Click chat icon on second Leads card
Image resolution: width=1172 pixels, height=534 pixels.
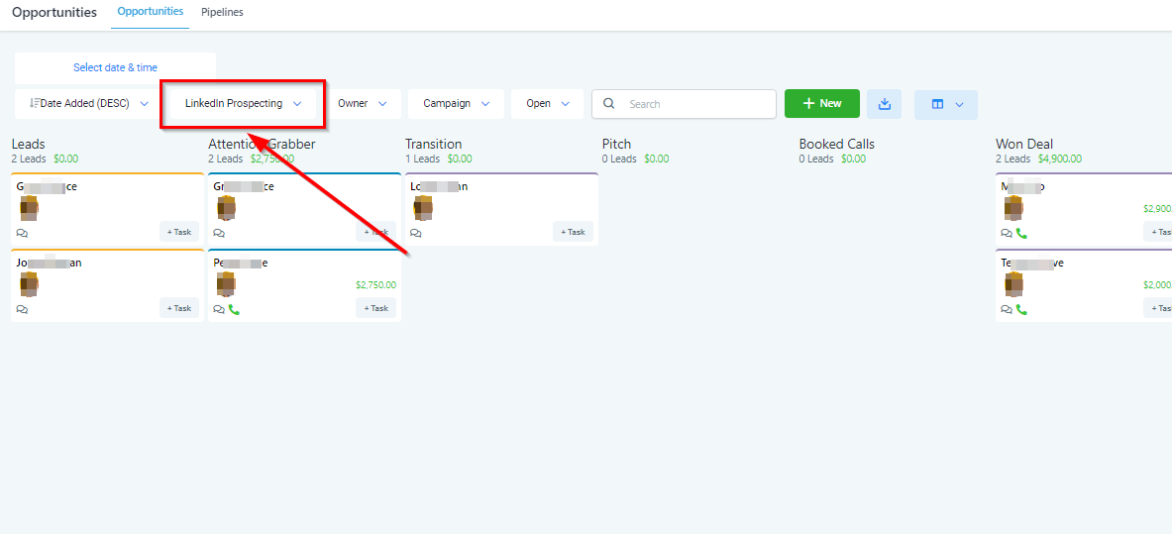coord(22,309)
